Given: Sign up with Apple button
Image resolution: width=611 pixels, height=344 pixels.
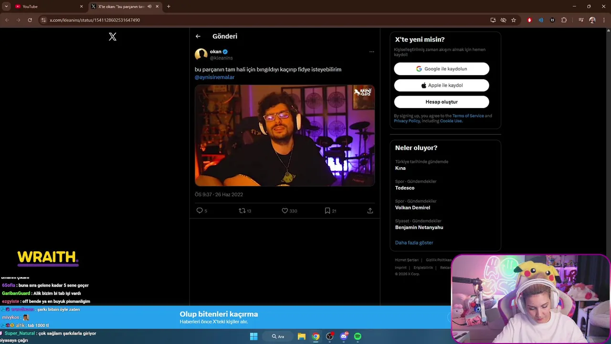Looking at the screenshot, I should [442, 86].
